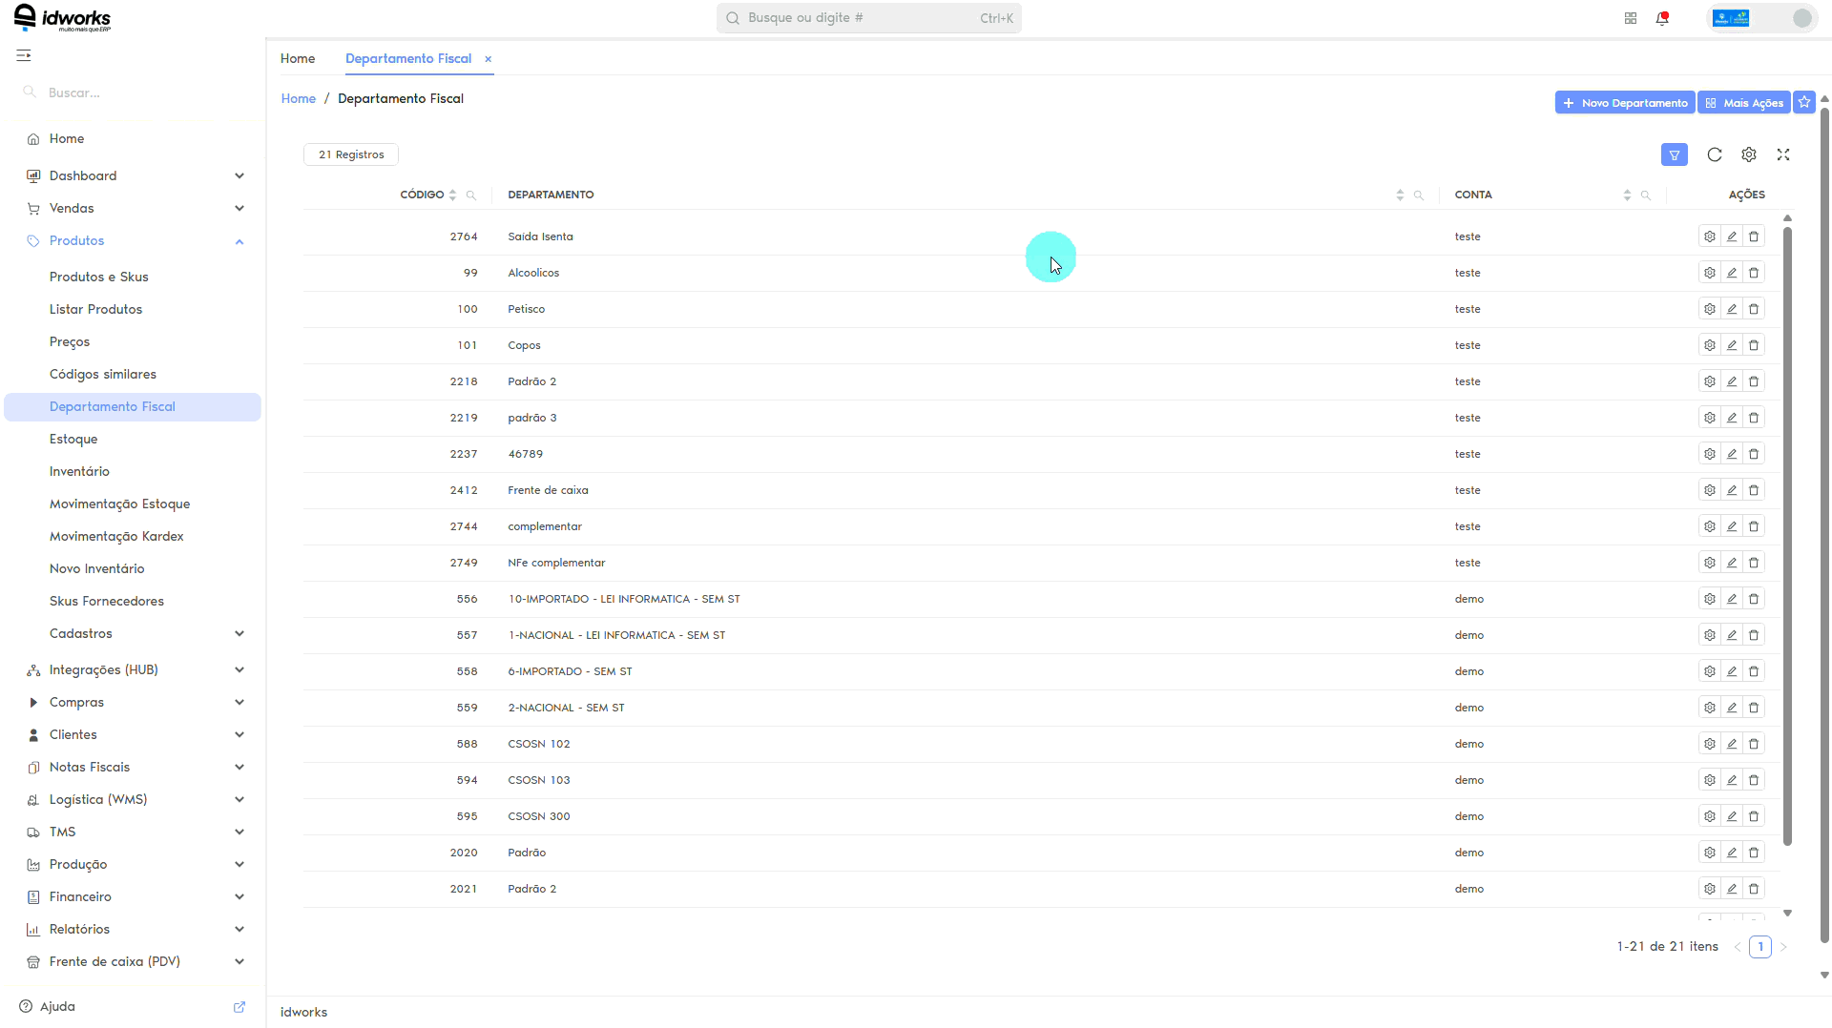Click the Novo Departamento button
1832x1028 pixels.
click(x=1625, y=102)
